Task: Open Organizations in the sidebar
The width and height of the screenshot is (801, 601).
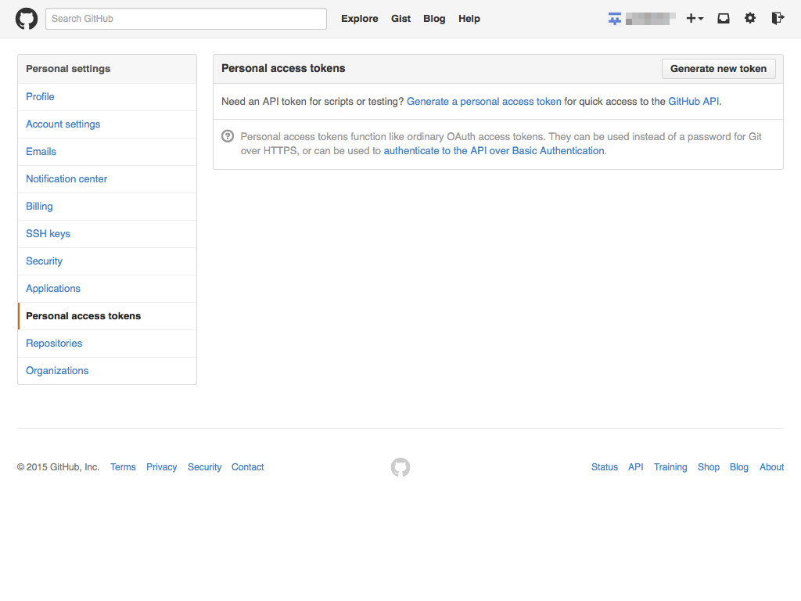Action: point(57,371)
